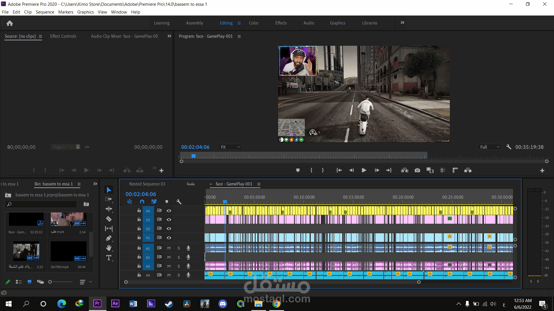Image resolution: width=554 pixels, height=311 pixels.
Task: Select the OUTRO.mp4 thumbnail in bin
Action: coord(69,251)
